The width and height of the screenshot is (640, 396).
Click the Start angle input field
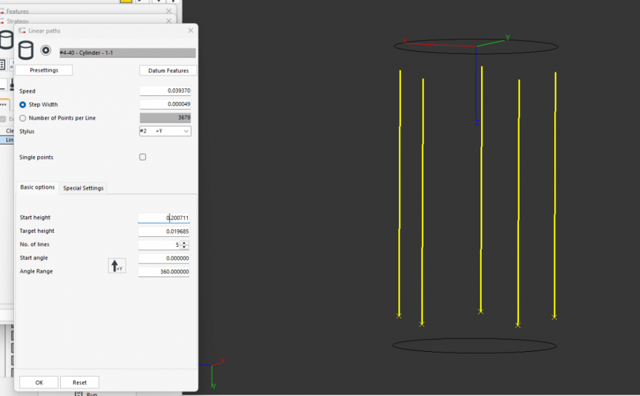coord(163,258)
